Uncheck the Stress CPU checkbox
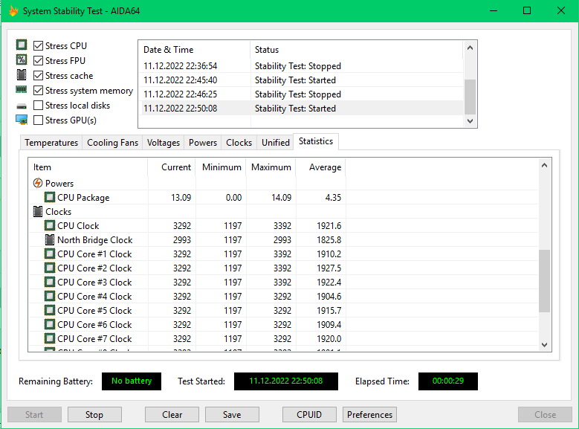 click(x=38, y=46)
